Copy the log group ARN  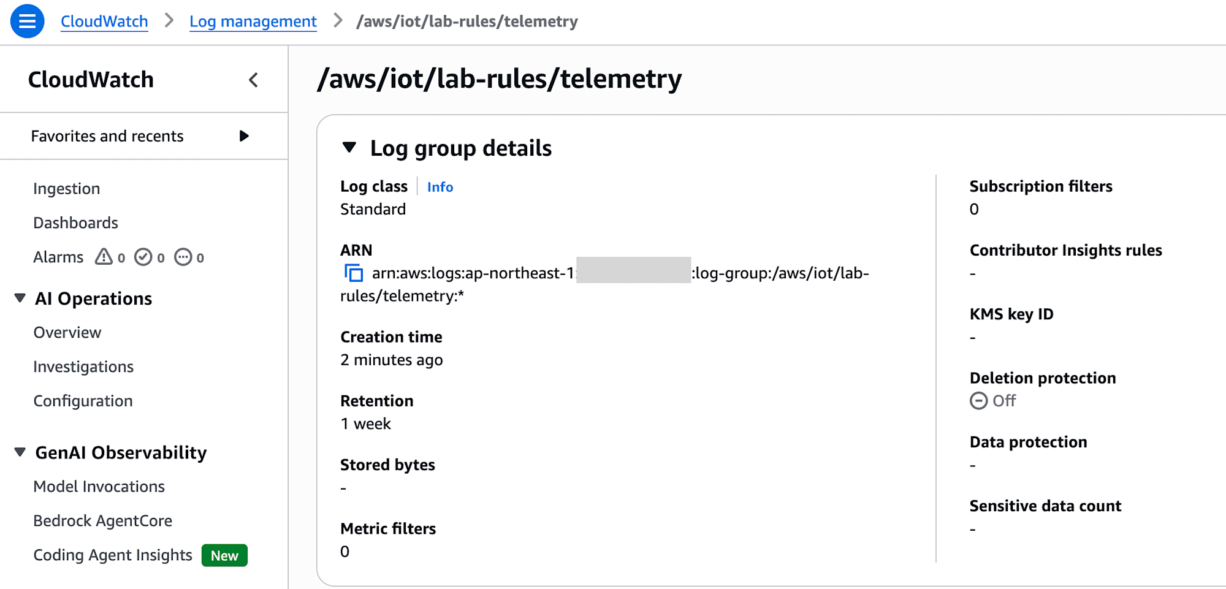click(x=354, y=273)
